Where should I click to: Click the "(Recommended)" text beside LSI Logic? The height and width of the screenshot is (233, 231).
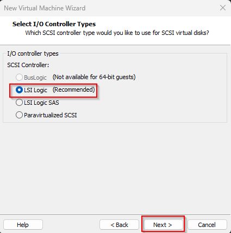pos(74,89)
